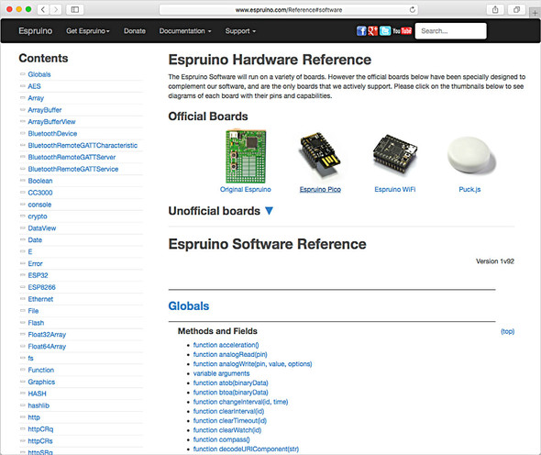The image size is (541, 455).
Task: Open the Google Plus social icon
Action: coord(372,30)
